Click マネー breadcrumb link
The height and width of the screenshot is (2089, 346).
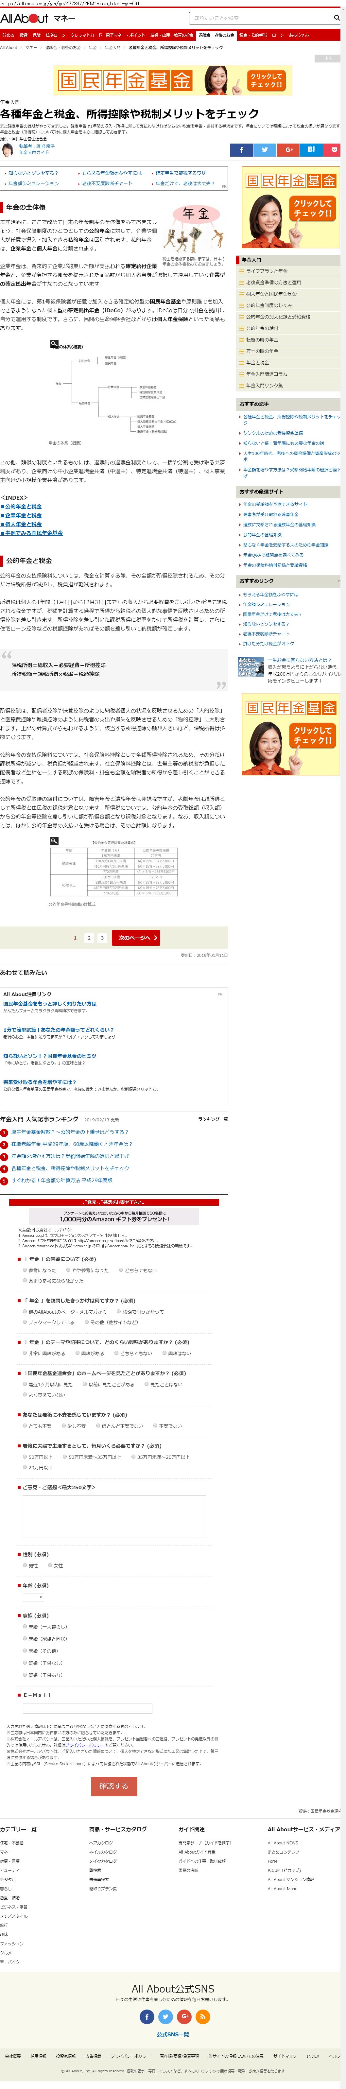point(31,48)
